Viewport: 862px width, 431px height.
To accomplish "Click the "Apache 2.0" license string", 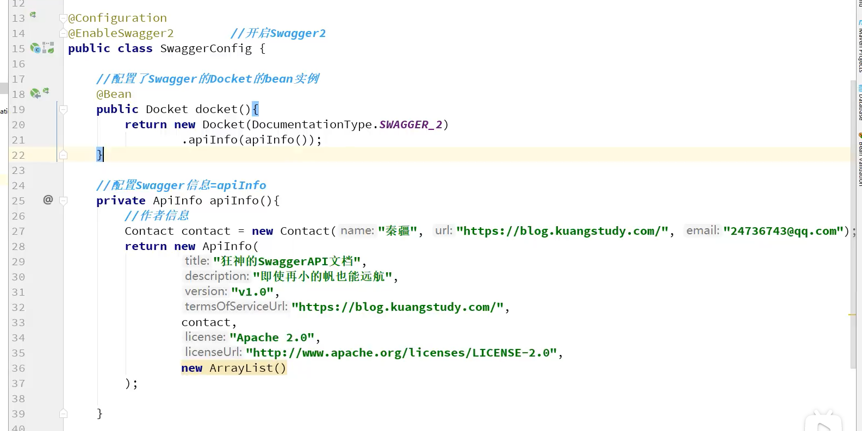I will click(272, 338).
